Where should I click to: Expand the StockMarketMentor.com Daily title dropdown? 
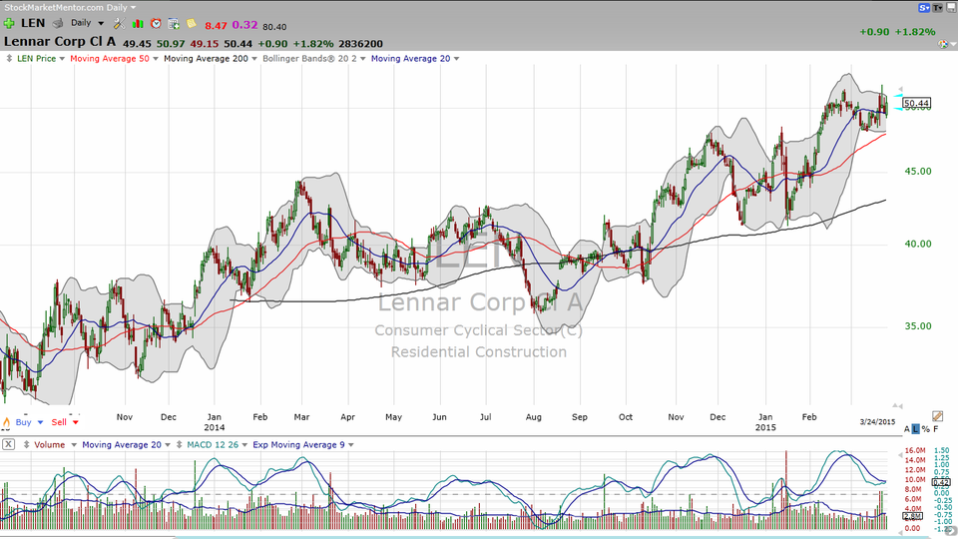[133, 8]
